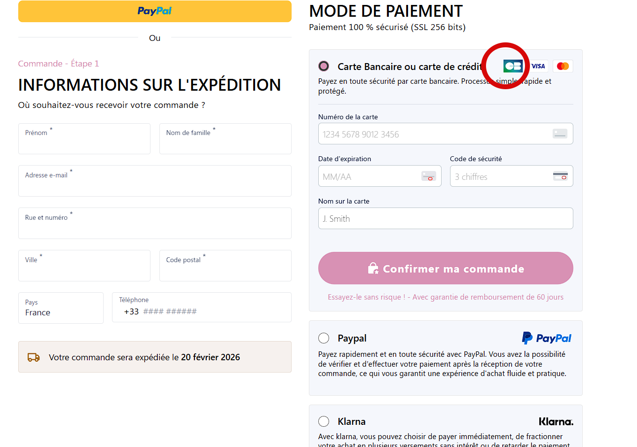Click the 'Klarna' option label

[352, 421]
